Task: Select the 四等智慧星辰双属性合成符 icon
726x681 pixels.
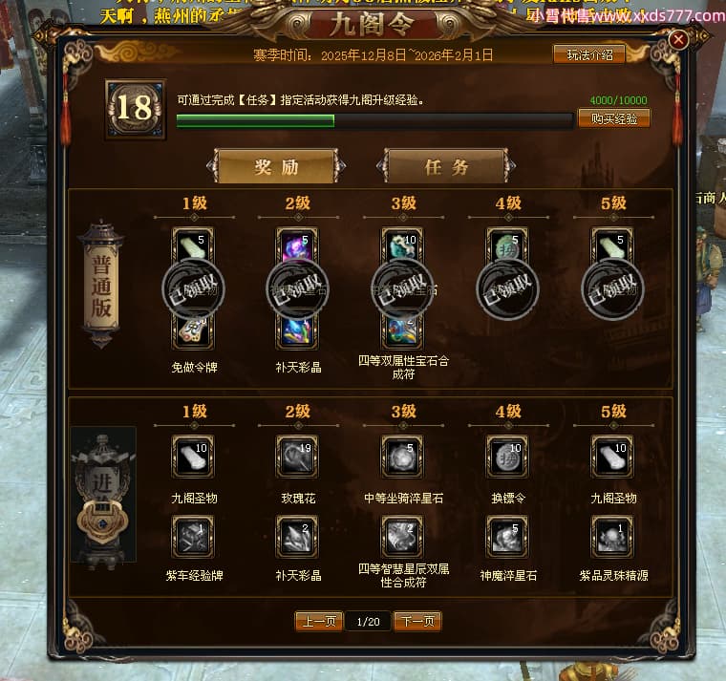Action: [402, 537]
